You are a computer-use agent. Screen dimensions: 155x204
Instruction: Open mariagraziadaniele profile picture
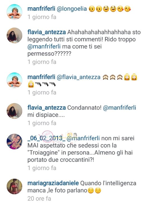click(x=14, y=186)
